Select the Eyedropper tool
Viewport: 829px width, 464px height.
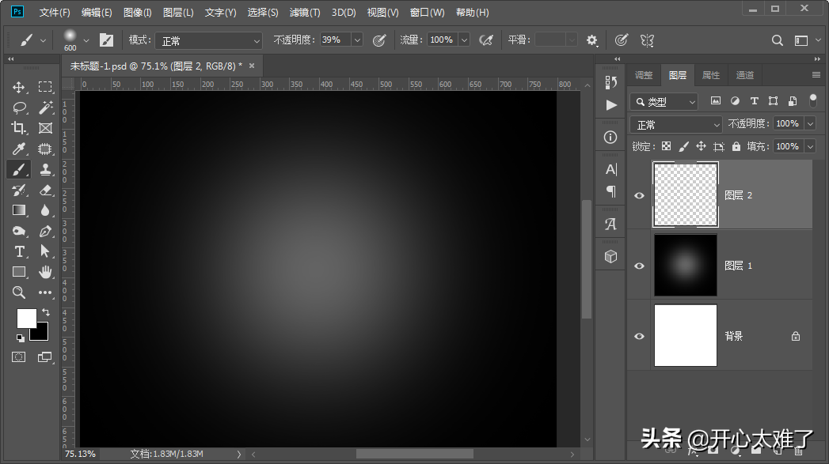[x=19, y=149]
